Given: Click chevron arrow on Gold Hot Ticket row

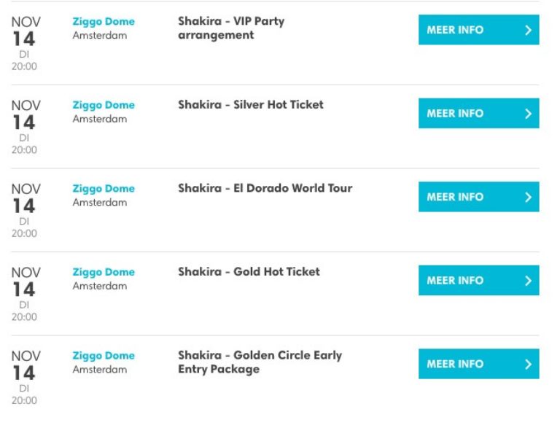Looking at the screenshot, I should pos(528,281).
